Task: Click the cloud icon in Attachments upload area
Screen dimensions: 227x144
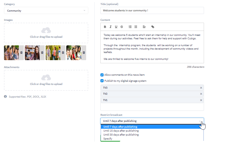Action: (46, 78)
